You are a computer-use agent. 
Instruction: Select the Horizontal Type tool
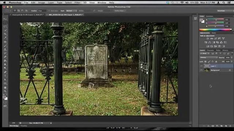5,76
